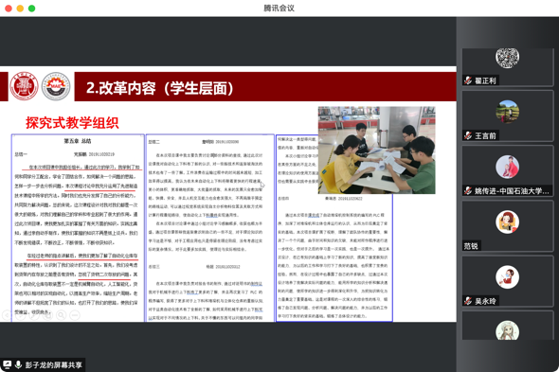Select the partially visible bottom participant tile
The width and height of the screenshot is (559, 372).
[507, 326]
